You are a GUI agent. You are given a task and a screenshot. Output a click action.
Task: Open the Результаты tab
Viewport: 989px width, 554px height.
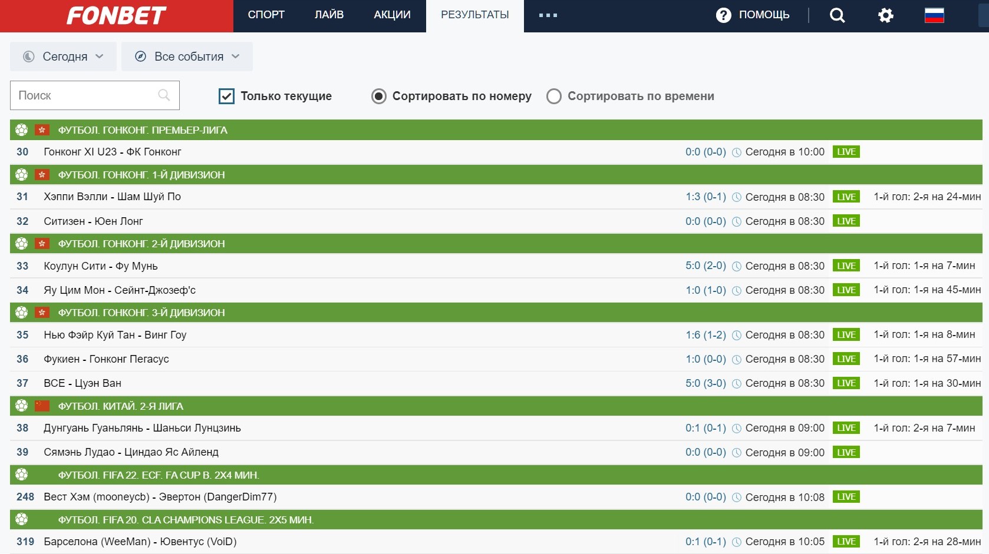[475, 15]
